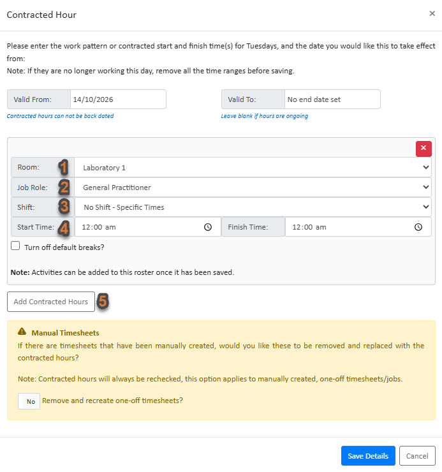The width and height of the screenshot is (442, 472).
Task: Click the Valid From label
Action: pos(39,100)
